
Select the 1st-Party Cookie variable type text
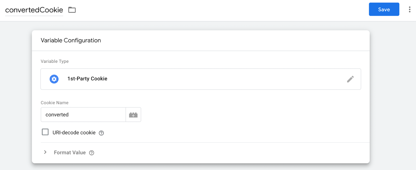87,79
